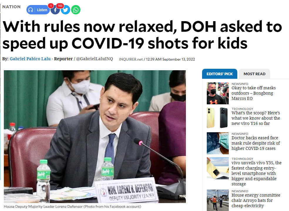The image size is (289, 211).
Task: Click the headphones Listen button
Action: coord(38,10)
